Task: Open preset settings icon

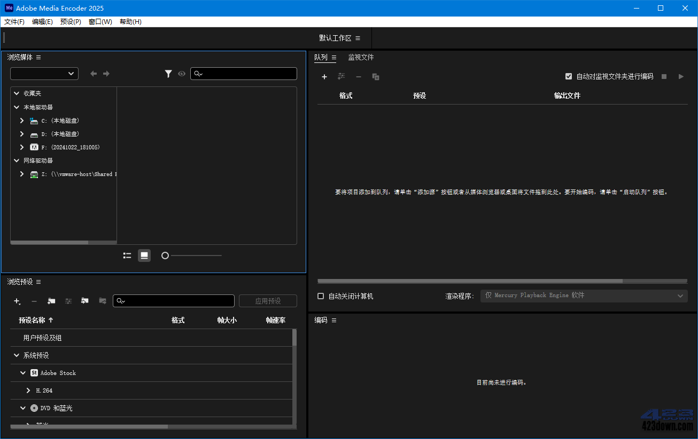Action: click(x=68, y=301)
